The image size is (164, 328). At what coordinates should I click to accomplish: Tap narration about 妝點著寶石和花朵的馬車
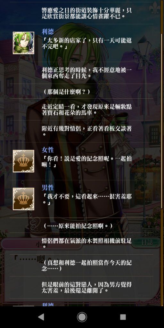coord(86,110)
